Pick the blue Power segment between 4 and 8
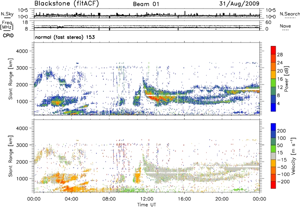Image resolution: width=300 pixels, height=207 pixels. tap(273, 99)
